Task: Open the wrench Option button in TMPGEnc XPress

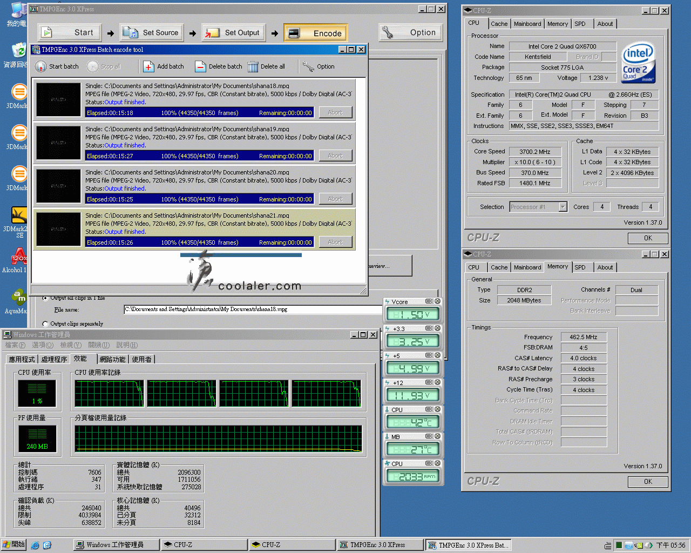Action: click(411, 32)
